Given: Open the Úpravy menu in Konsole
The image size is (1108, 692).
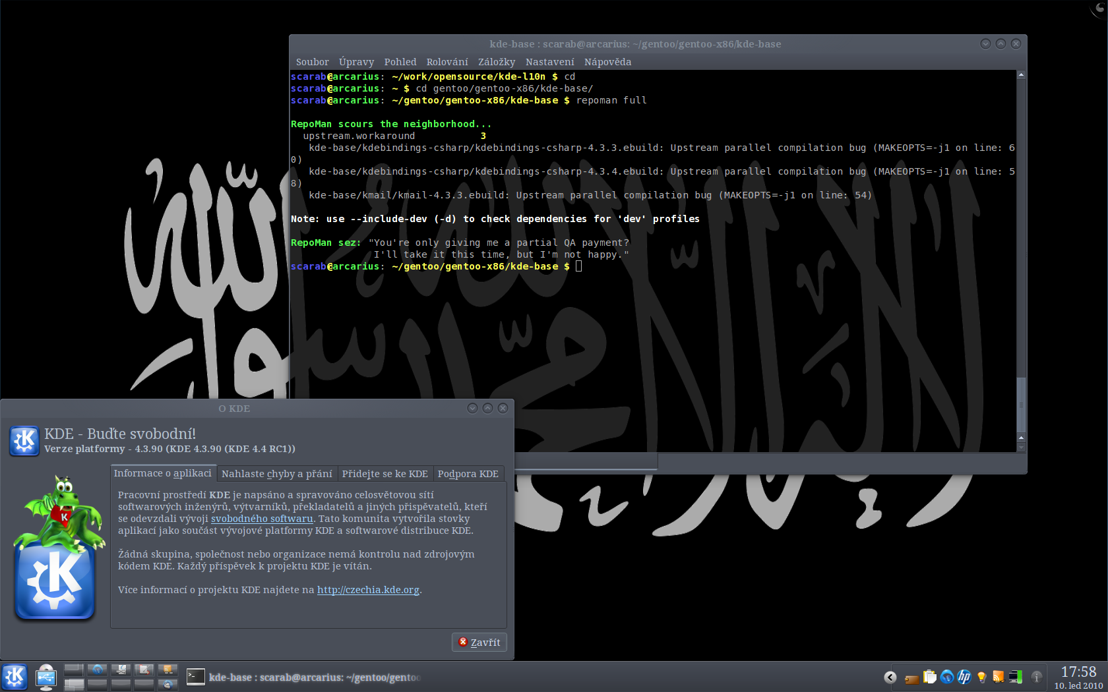Looking at the screenshot, I should (356, 62).
